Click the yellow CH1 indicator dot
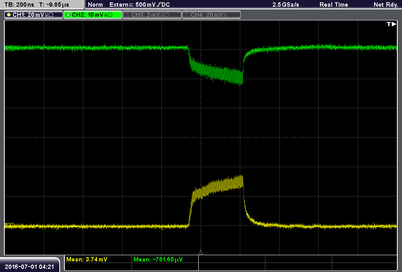The width and height of the screenshot is (402, 272). pos(9,15)
